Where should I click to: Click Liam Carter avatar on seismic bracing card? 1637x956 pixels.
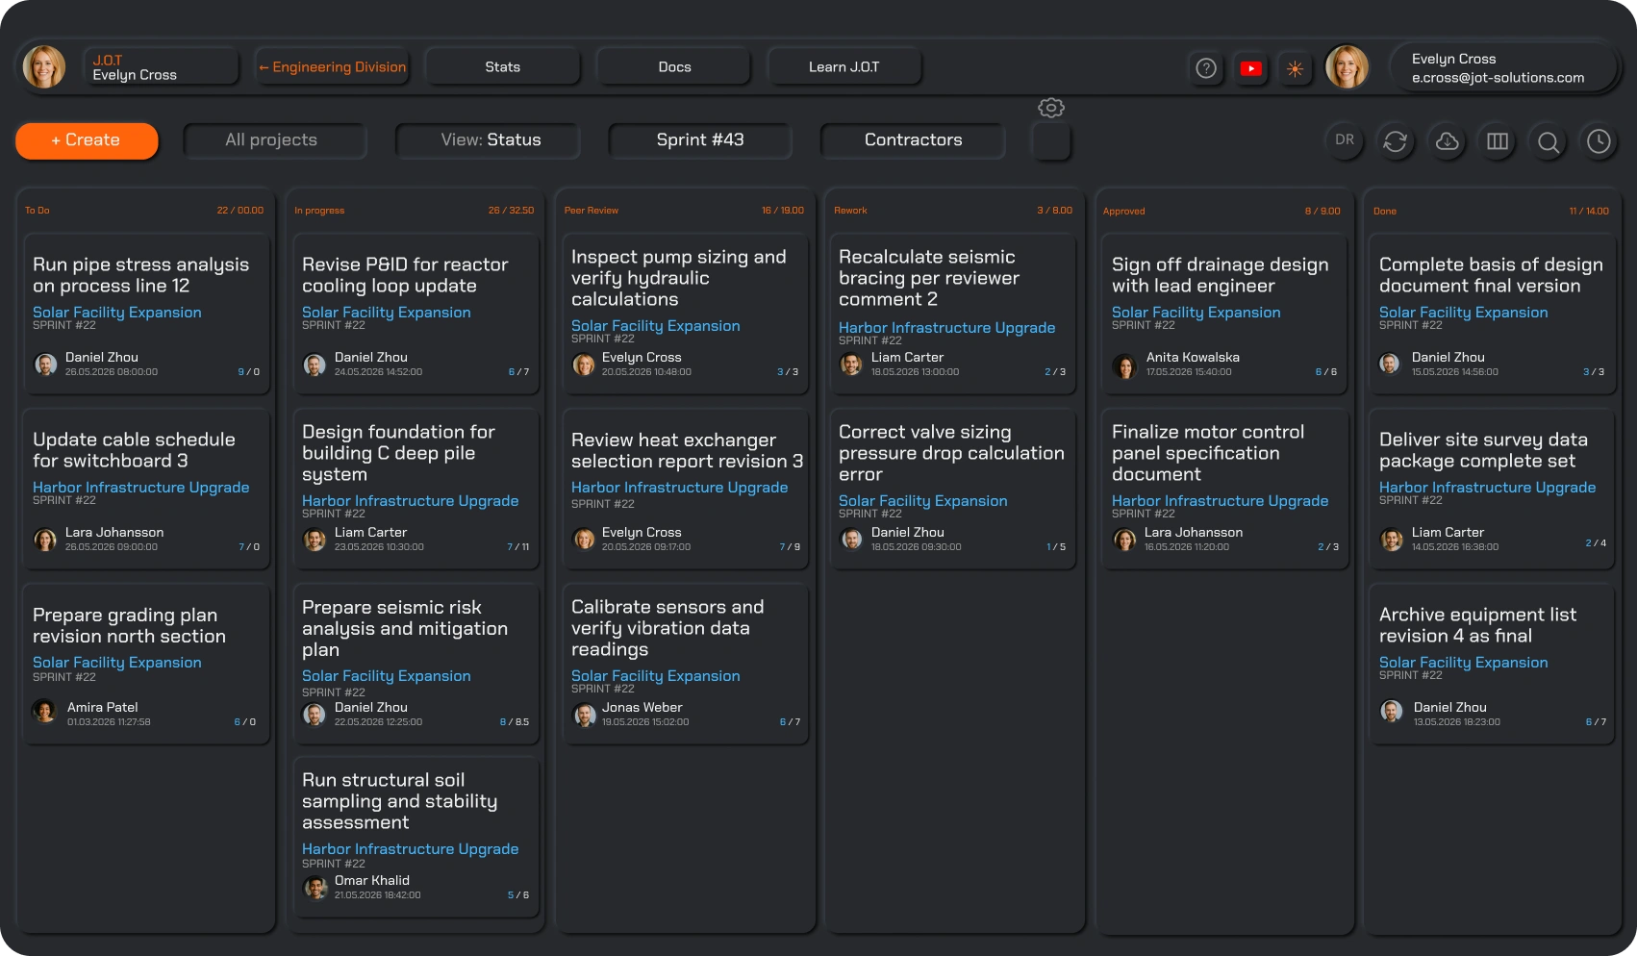point(851,364)
